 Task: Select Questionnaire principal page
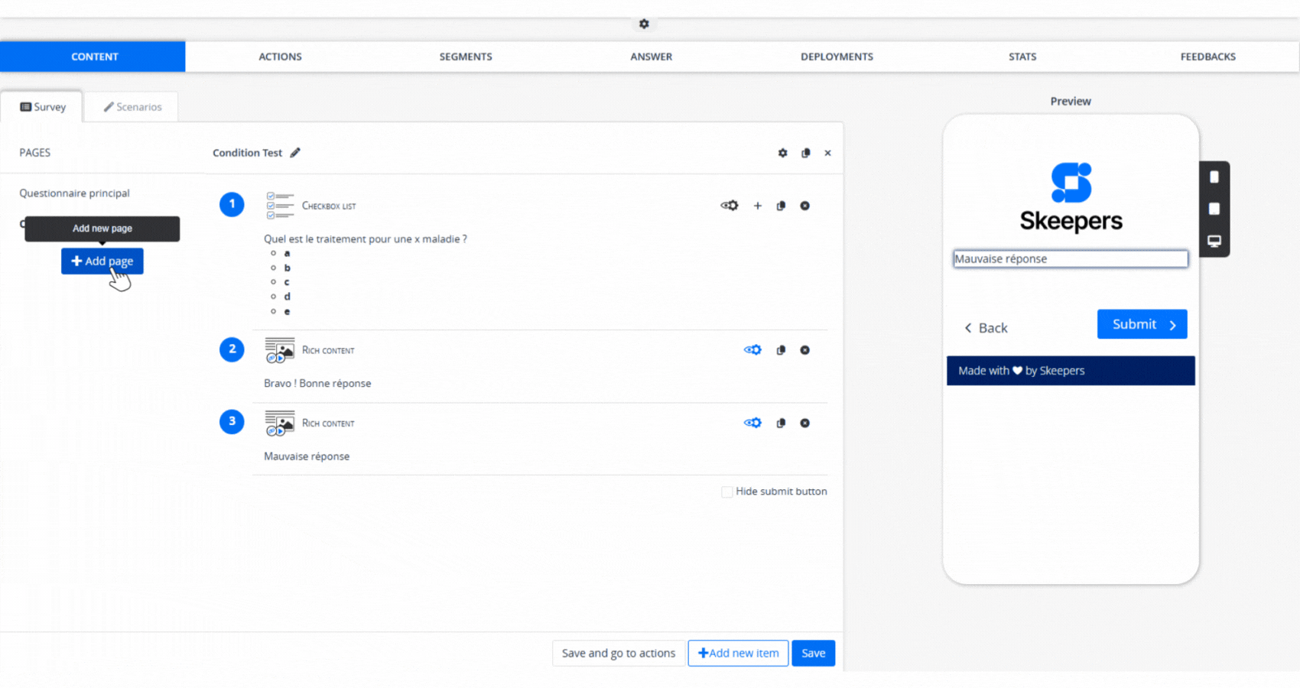pos(74,193)
